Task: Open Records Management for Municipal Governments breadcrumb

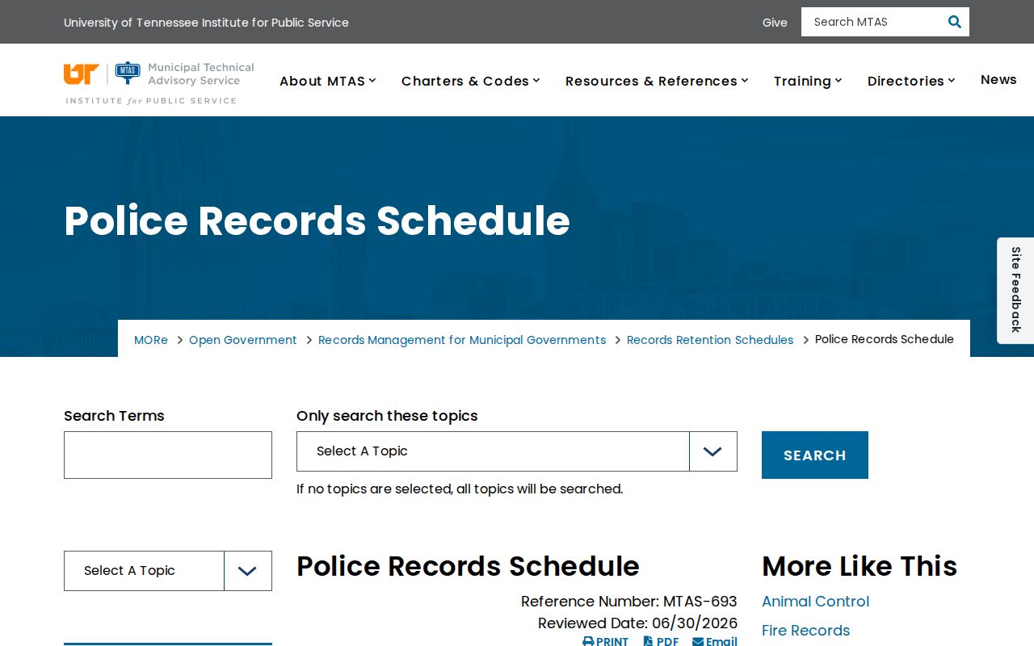Action: (462, 340)
